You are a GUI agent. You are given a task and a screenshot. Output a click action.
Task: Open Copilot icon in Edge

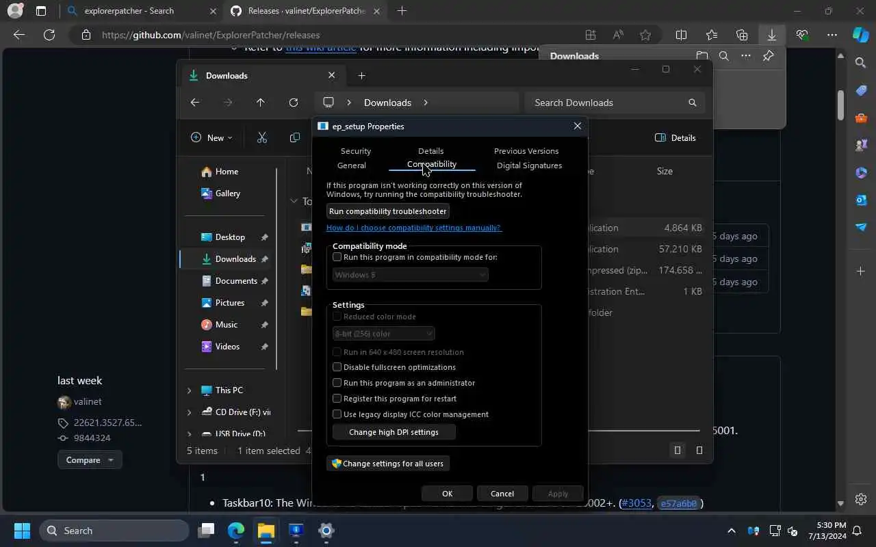pyautogui.click(x=861, y=35)
